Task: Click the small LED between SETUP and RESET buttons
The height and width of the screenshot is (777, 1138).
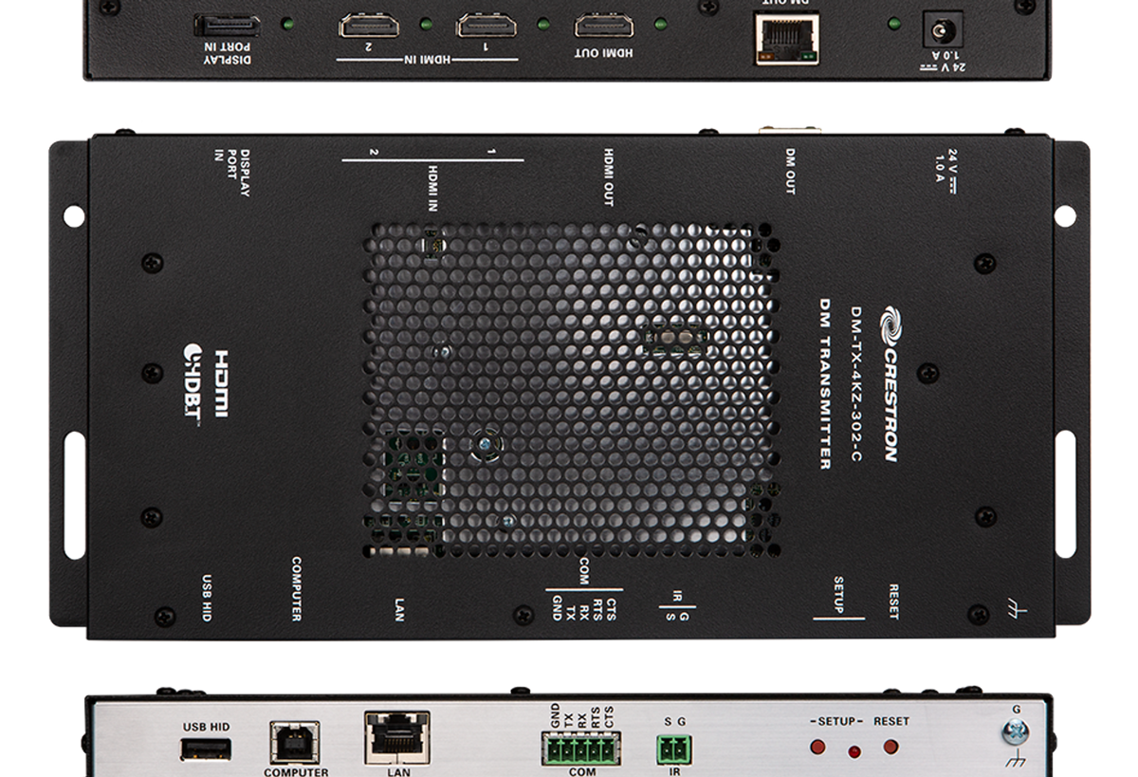Action: (854, 752)
